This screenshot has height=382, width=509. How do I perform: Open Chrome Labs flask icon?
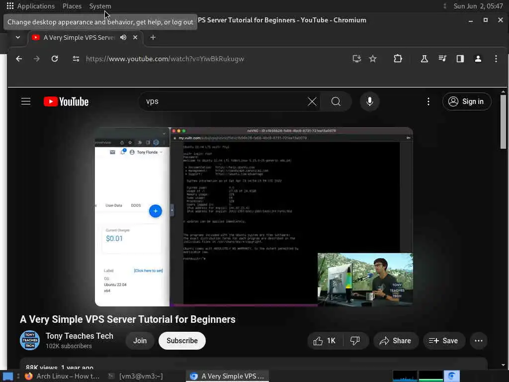point(424,59)
